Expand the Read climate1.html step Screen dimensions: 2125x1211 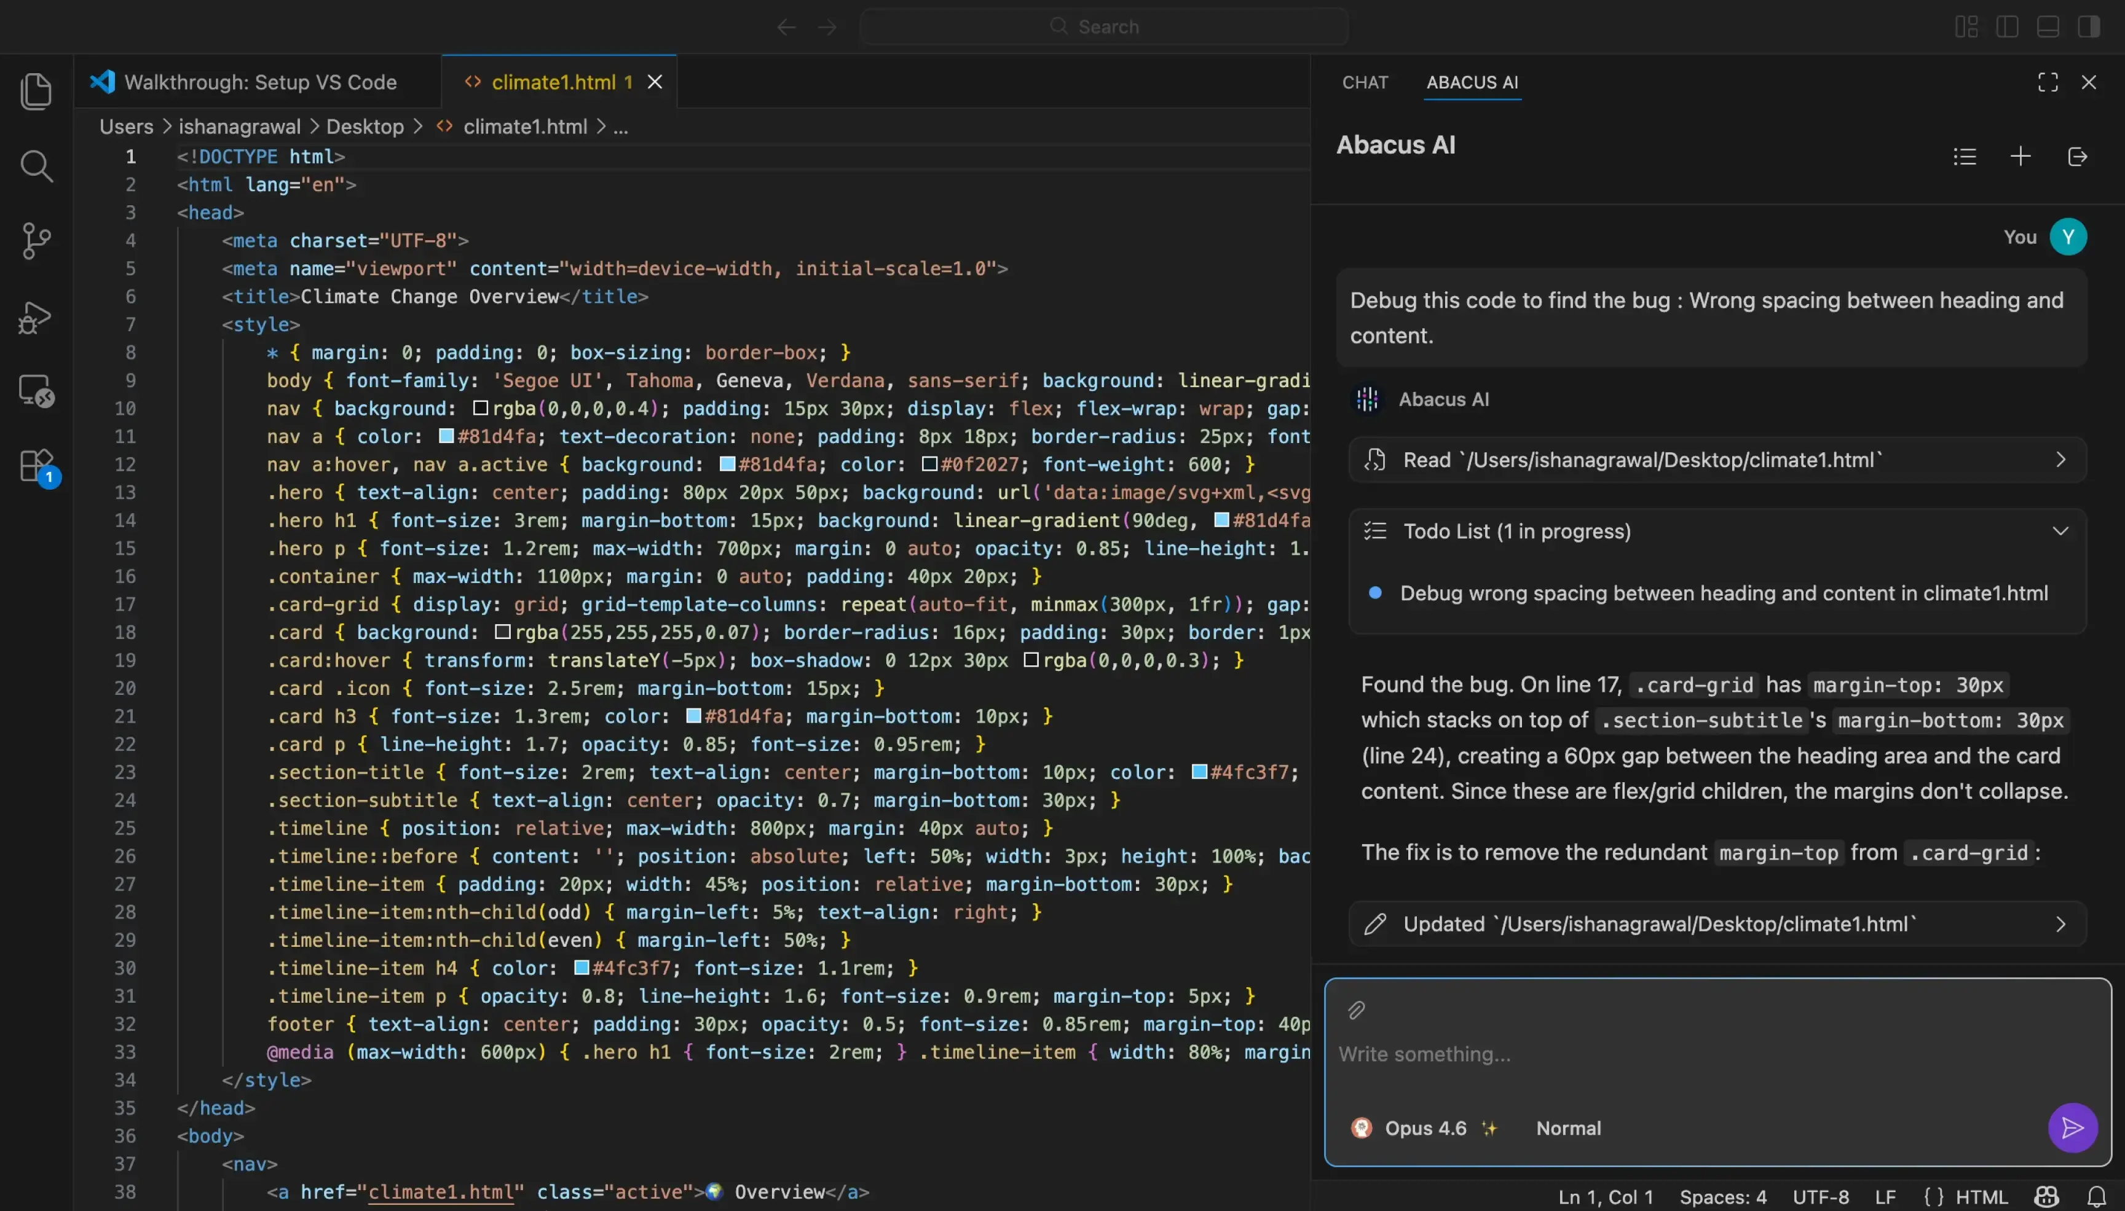pyautogui.click(x=2060, y=460)
